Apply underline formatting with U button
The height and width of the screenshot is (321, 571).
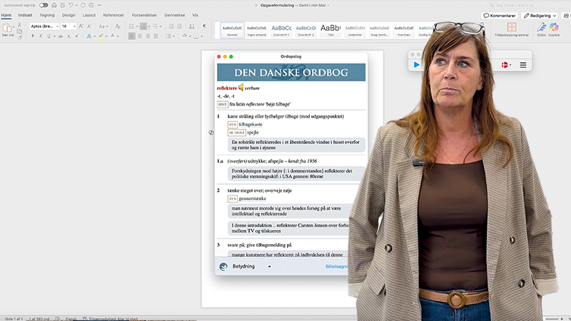pyautogui.click(x=50, y=36)
